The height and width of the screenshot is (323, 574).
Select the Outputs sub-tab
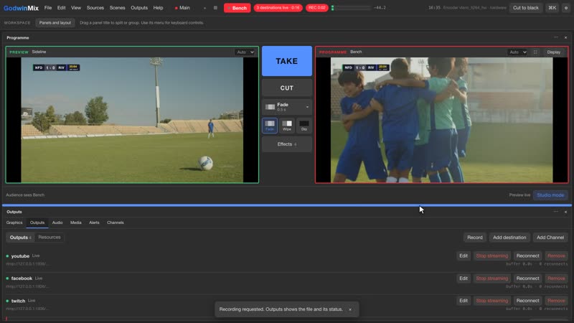pyautogui.click(x=20, y=238)
